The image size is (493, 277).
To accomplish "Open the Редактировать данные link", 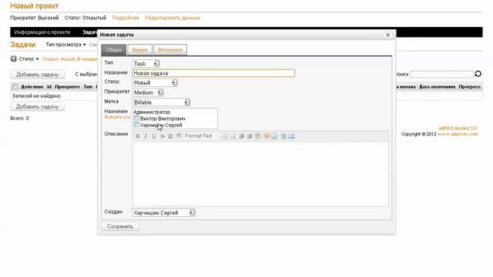I will (173, 18).
